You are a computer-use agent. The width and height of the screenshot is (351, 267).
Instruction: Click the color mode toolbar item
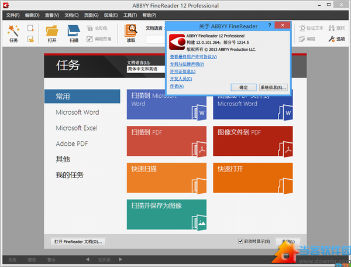97,28
